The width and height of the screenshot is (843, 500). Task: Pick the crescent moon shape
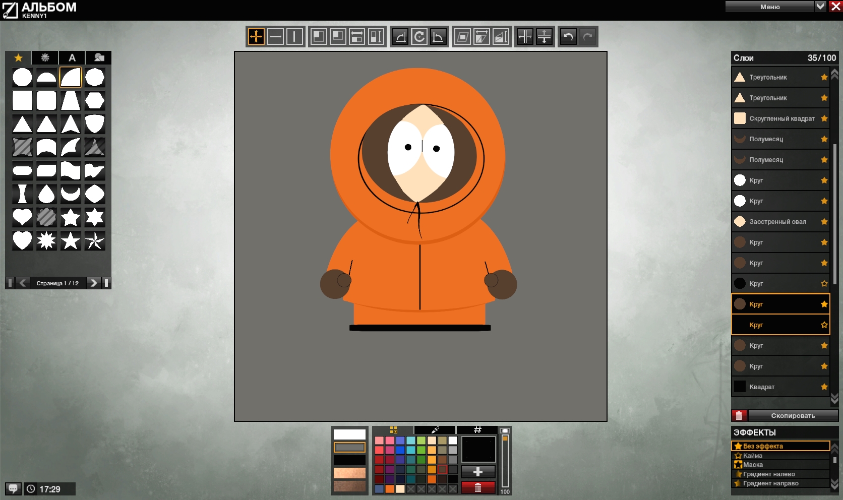(71, 194)
